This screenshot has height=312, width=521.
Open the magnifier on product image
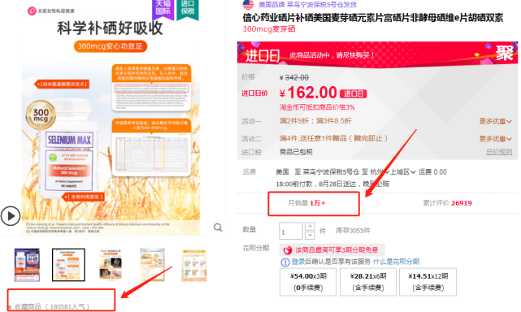[x=218, y=227]
